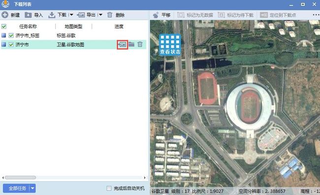
Task: Click the 导出 export toolbar button
Action: (x=86, y=15)
